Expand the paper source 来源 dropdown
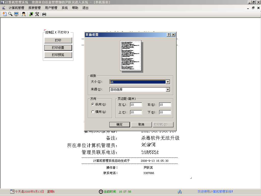Screen dimensions: 261x196 pos(168,90)
